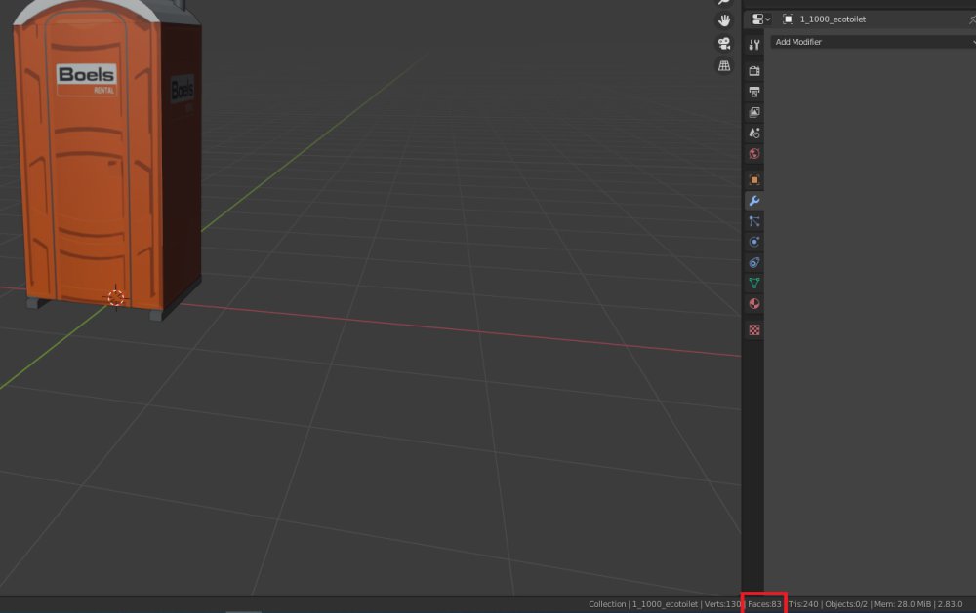Click the Faces:83 status bar entry
This screenshot has width=976, height=613.
pos(764,604)
